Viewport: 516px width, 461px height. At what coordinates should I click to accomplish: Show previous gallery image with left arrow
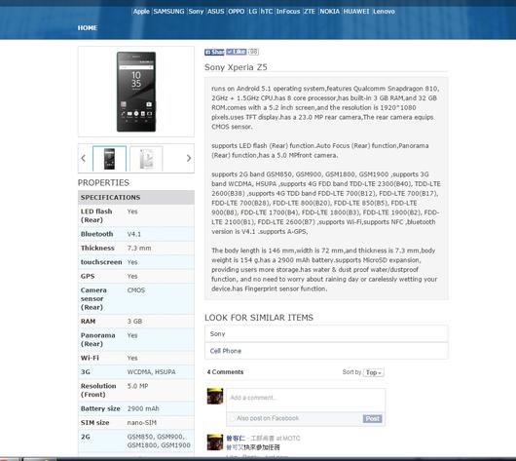click(x=84, y=158)
